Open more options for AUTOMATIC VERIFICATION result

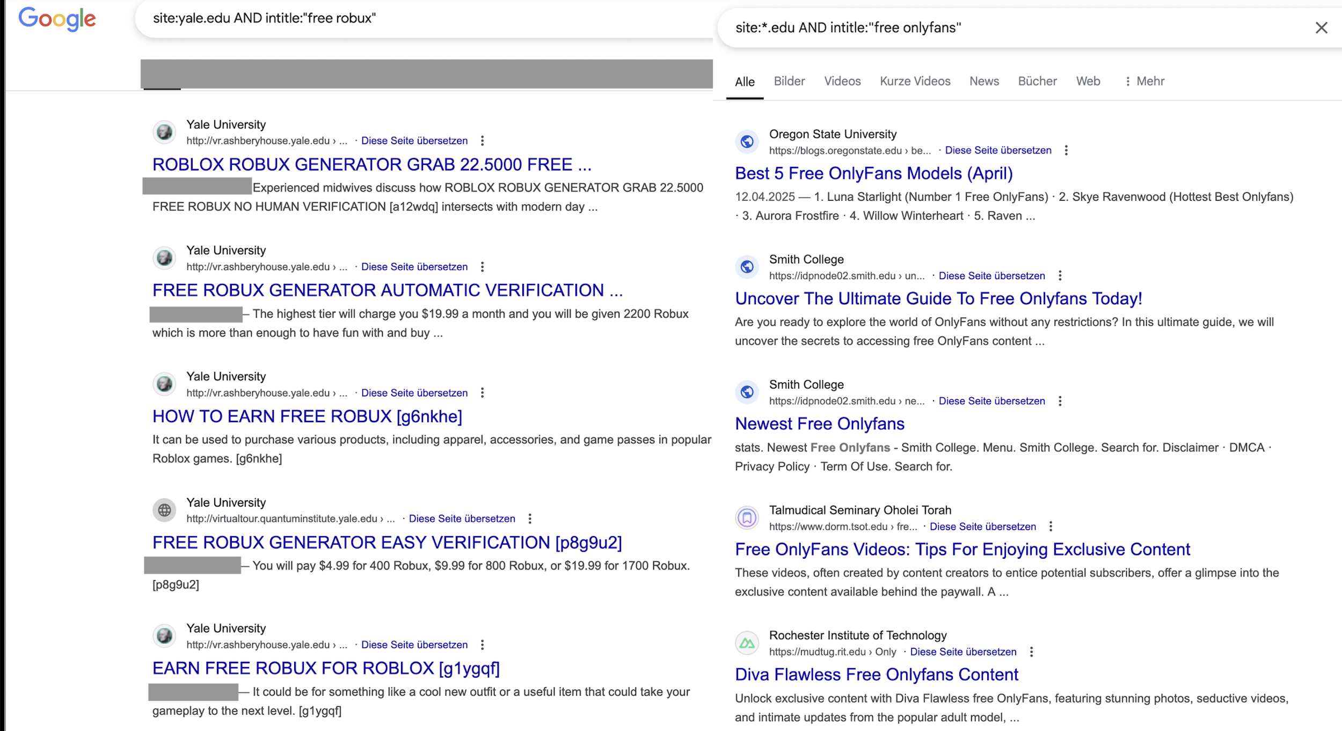pos(482,267)
